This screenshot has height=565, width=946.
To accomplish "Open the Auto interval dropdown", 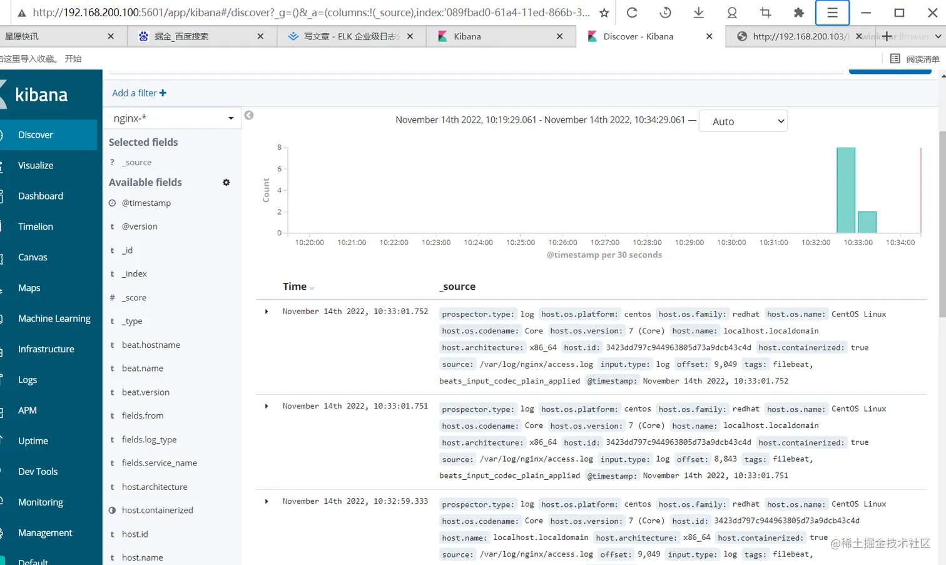I will coord(743,121).
